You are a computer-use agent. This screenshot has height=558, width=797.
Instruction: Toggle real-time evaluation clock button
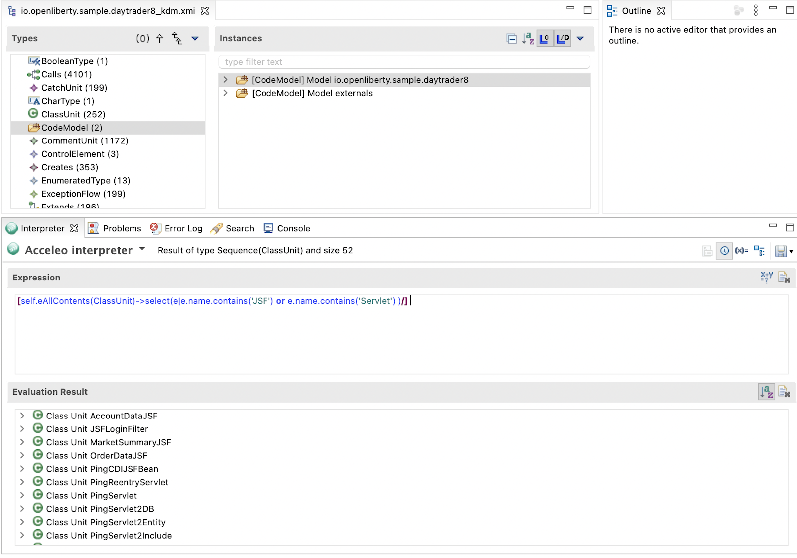724,251
